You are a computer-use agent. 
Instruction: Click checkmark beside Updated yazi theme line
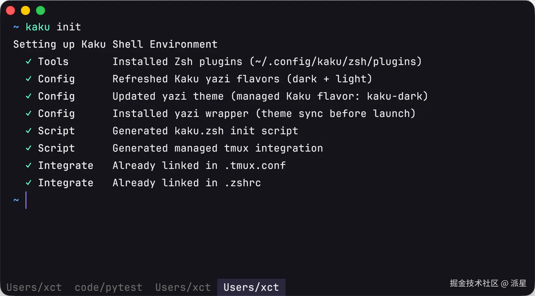tap(29, 96)
